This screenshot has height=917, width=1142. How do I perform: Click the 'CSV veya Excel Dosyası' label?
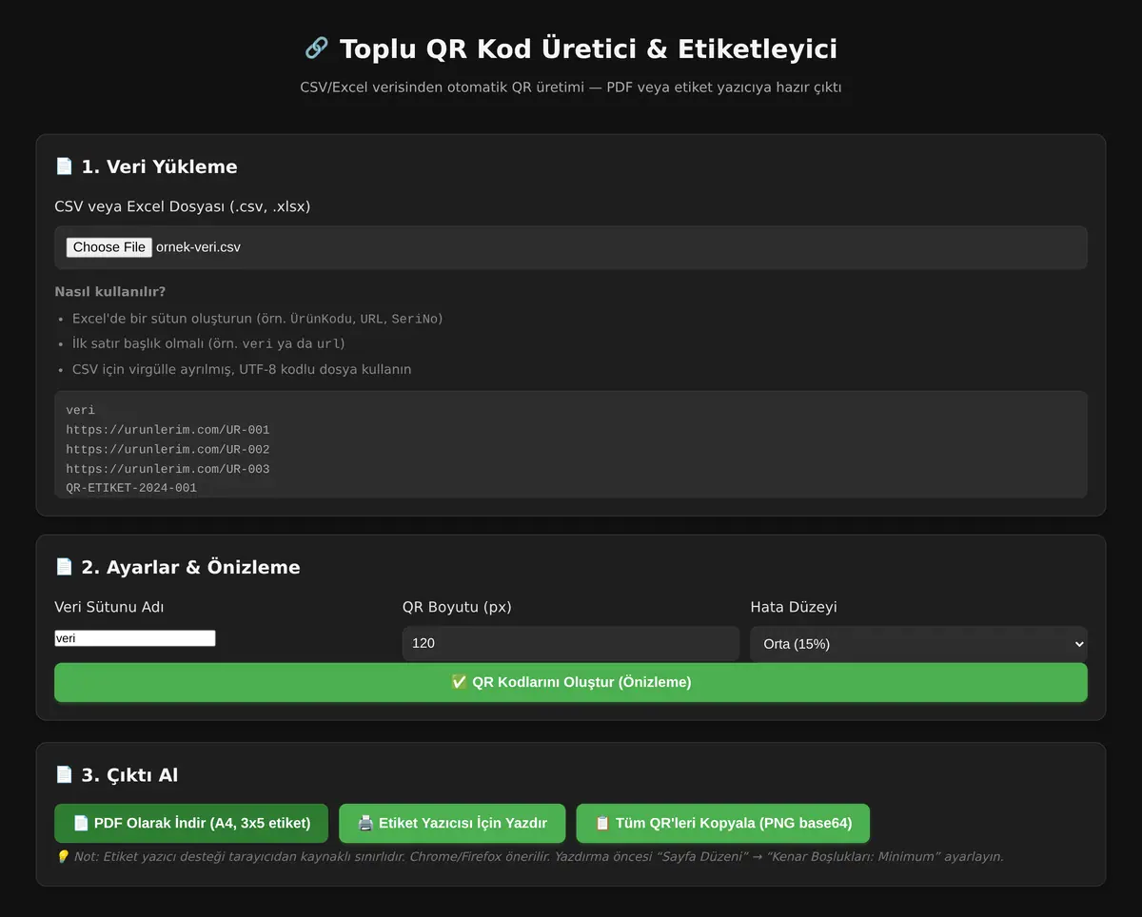[183, 206]
